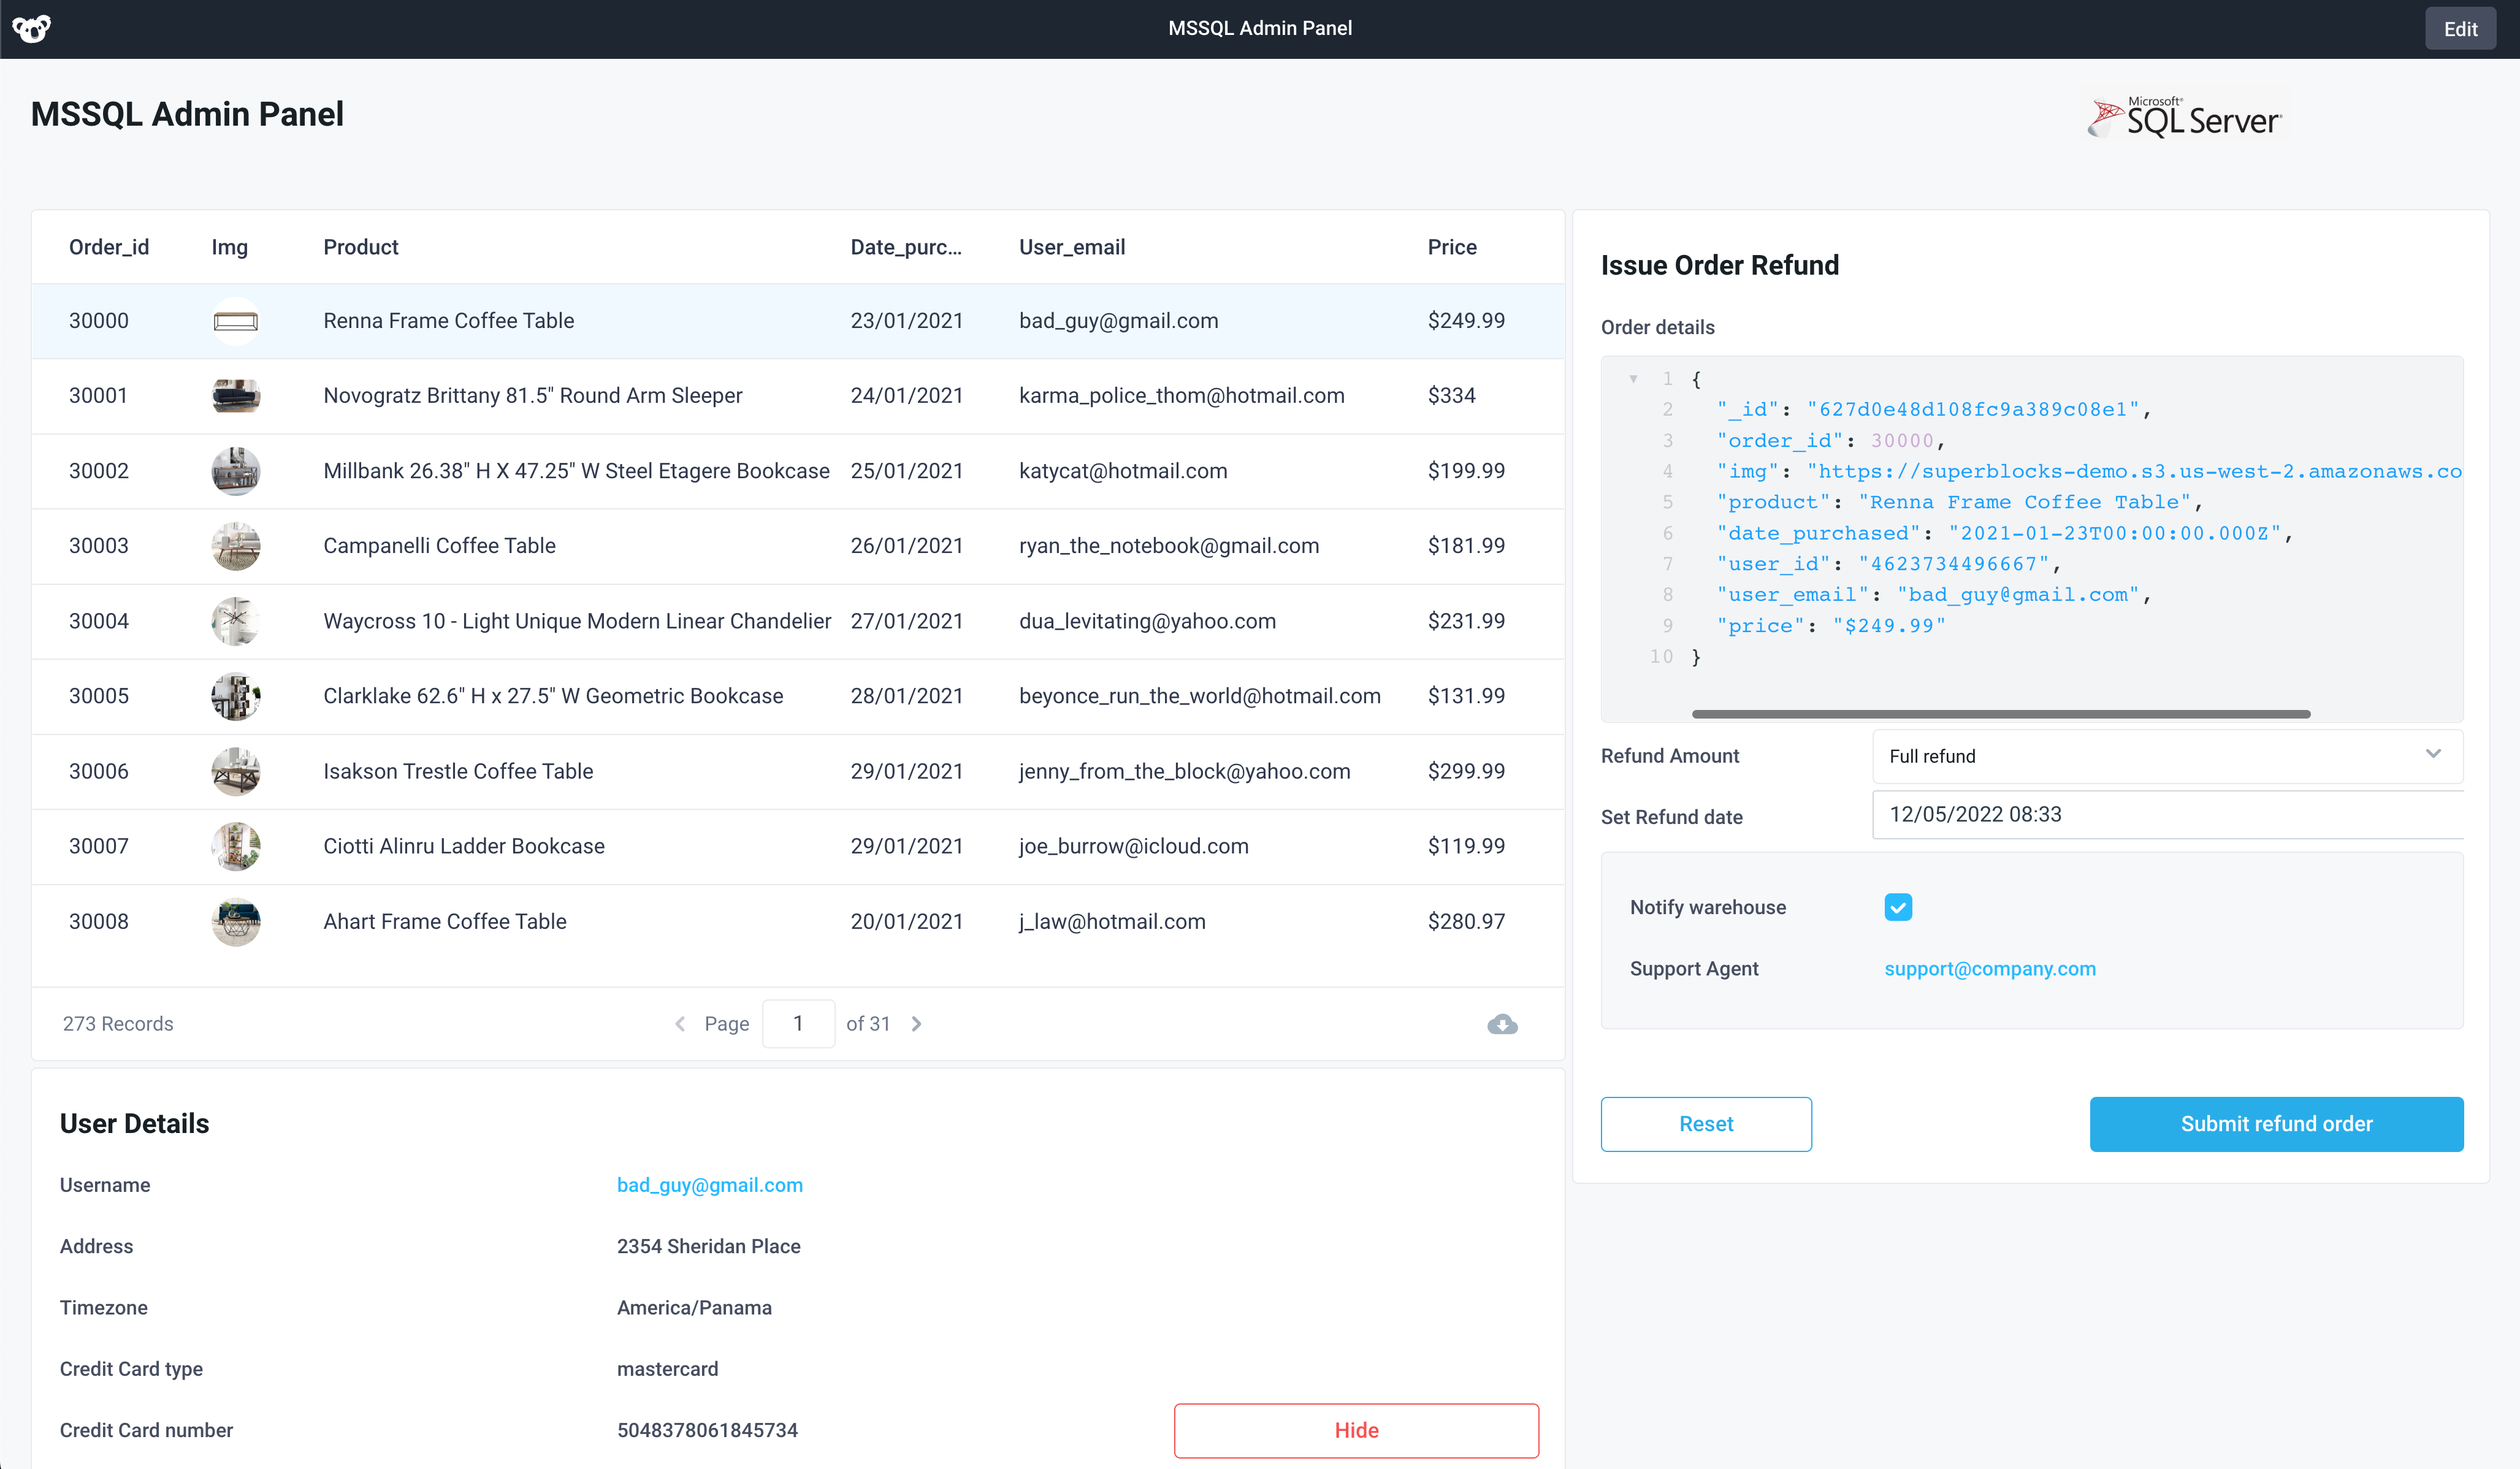This screenshot has height=1469, width=2520.
Task: Go to the previous table page arrow
Action: point(680,1024)
